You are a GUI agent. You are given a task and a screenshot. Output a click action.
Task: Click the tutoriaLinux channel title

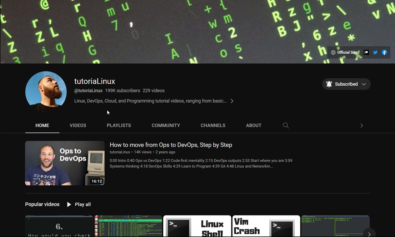(x=95, y=81)
